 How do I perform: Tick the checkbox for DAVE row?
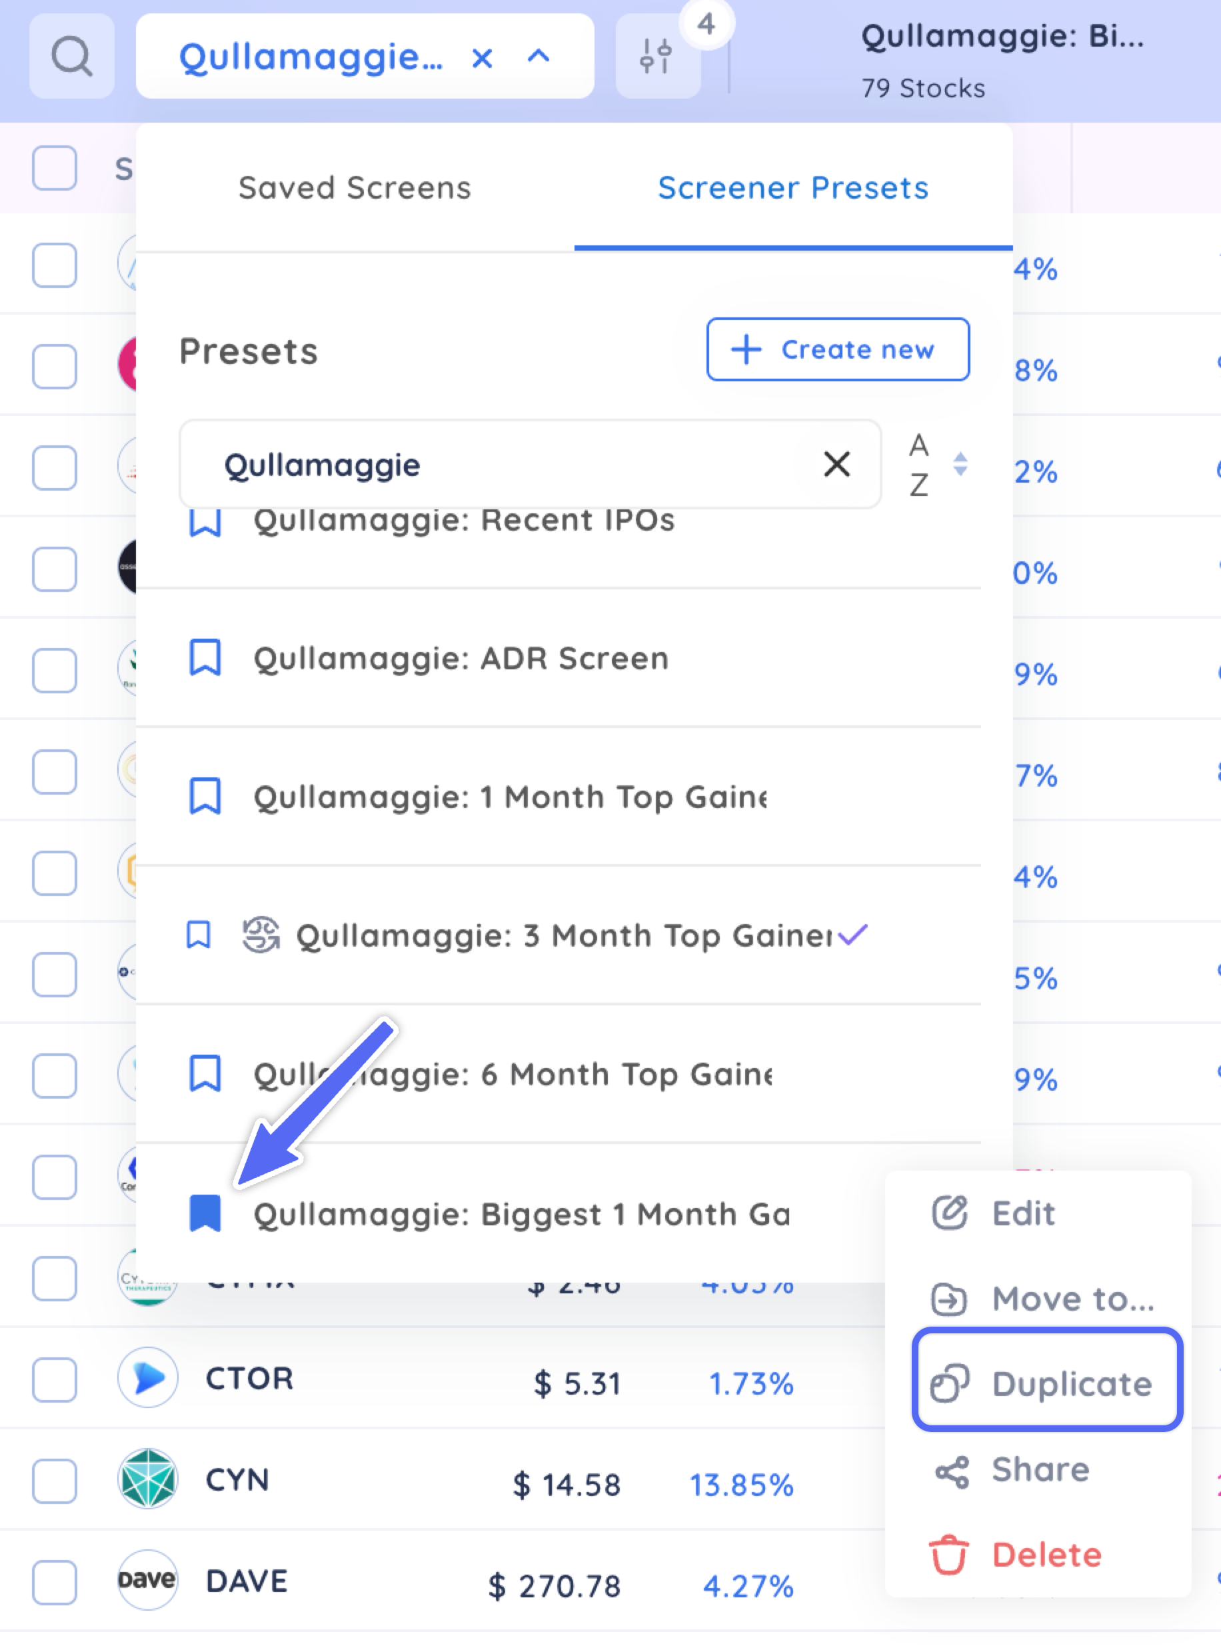(55, 1582)
